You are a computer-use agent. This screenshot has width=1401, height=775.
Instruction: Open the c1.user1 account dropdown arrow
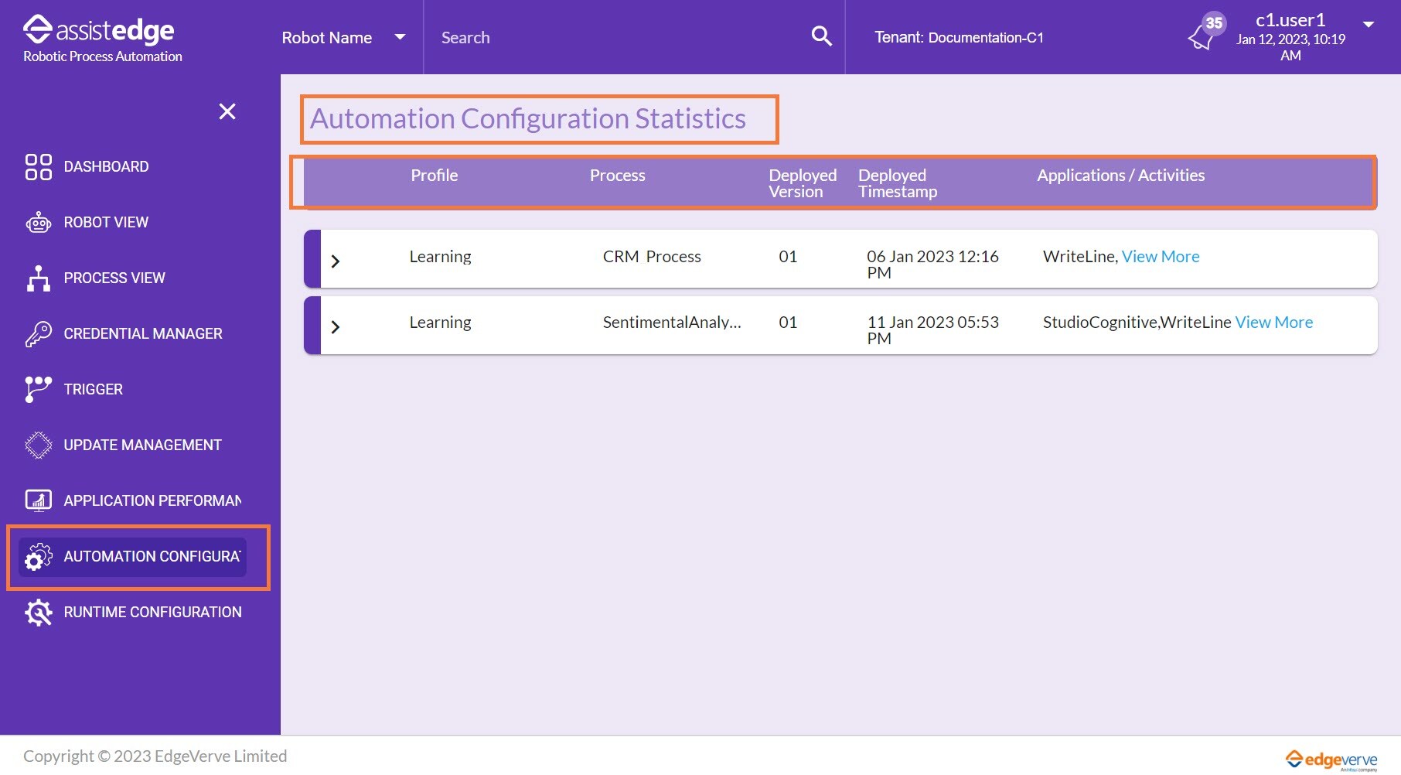pos(1369,24)
